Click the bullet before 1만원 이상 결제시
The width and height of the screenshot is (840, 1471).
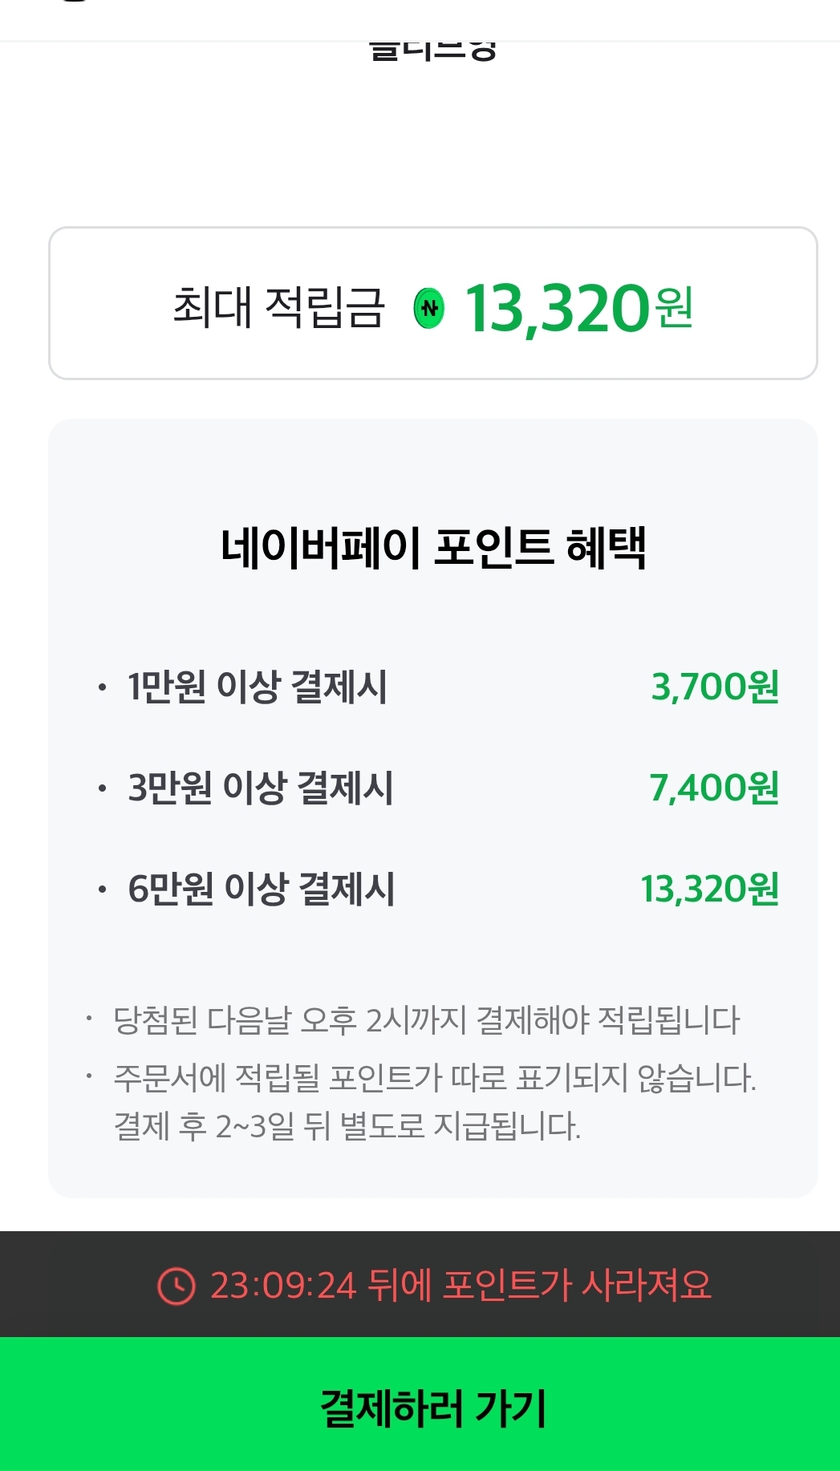[102, 687]
